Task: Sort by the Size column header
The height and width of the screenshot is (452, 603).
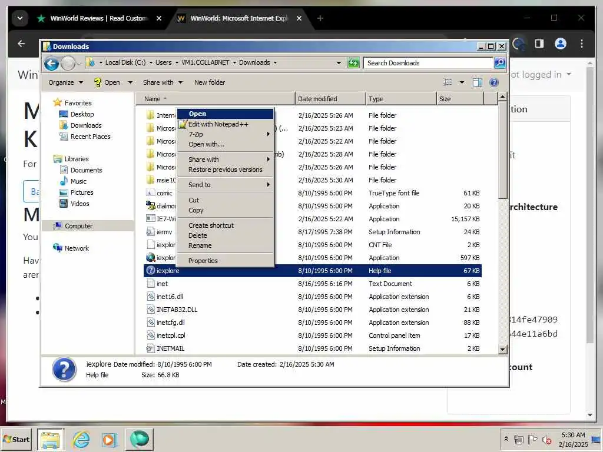Action: pos(460,99)
